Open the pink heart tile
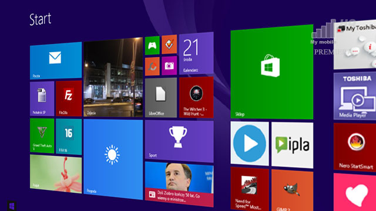 click(x=355, y=192)
